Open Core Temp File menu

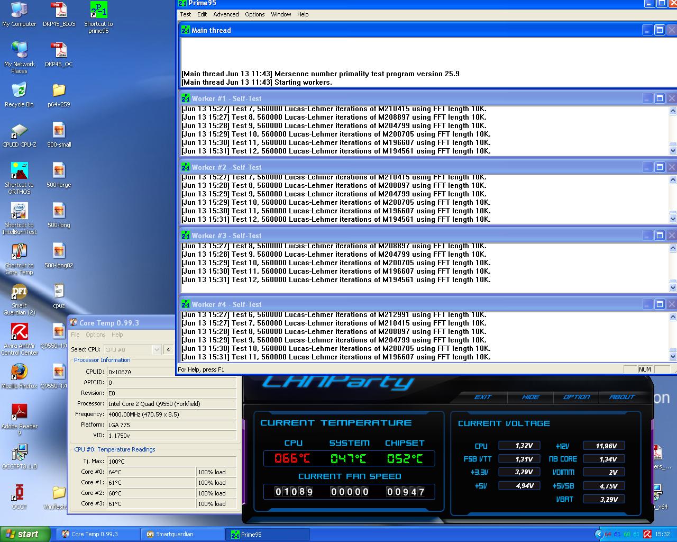(75, 335)
